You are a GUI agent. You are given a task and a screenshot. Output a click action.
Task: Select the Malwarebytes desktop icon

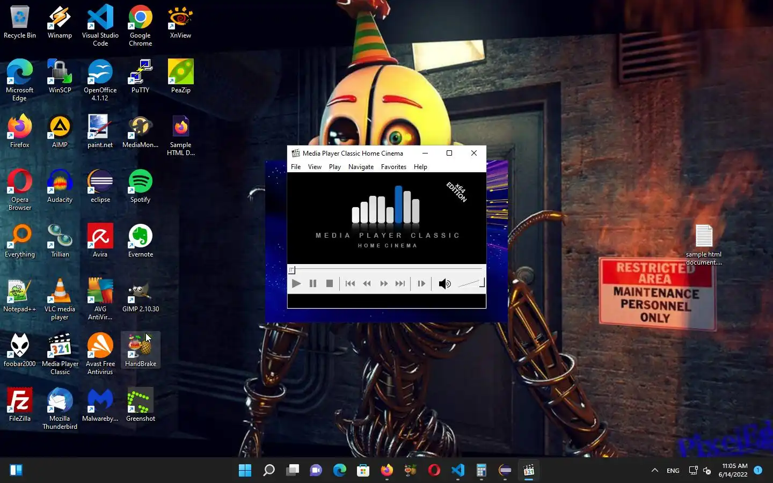pyautogui.click(x=100, y=405)
